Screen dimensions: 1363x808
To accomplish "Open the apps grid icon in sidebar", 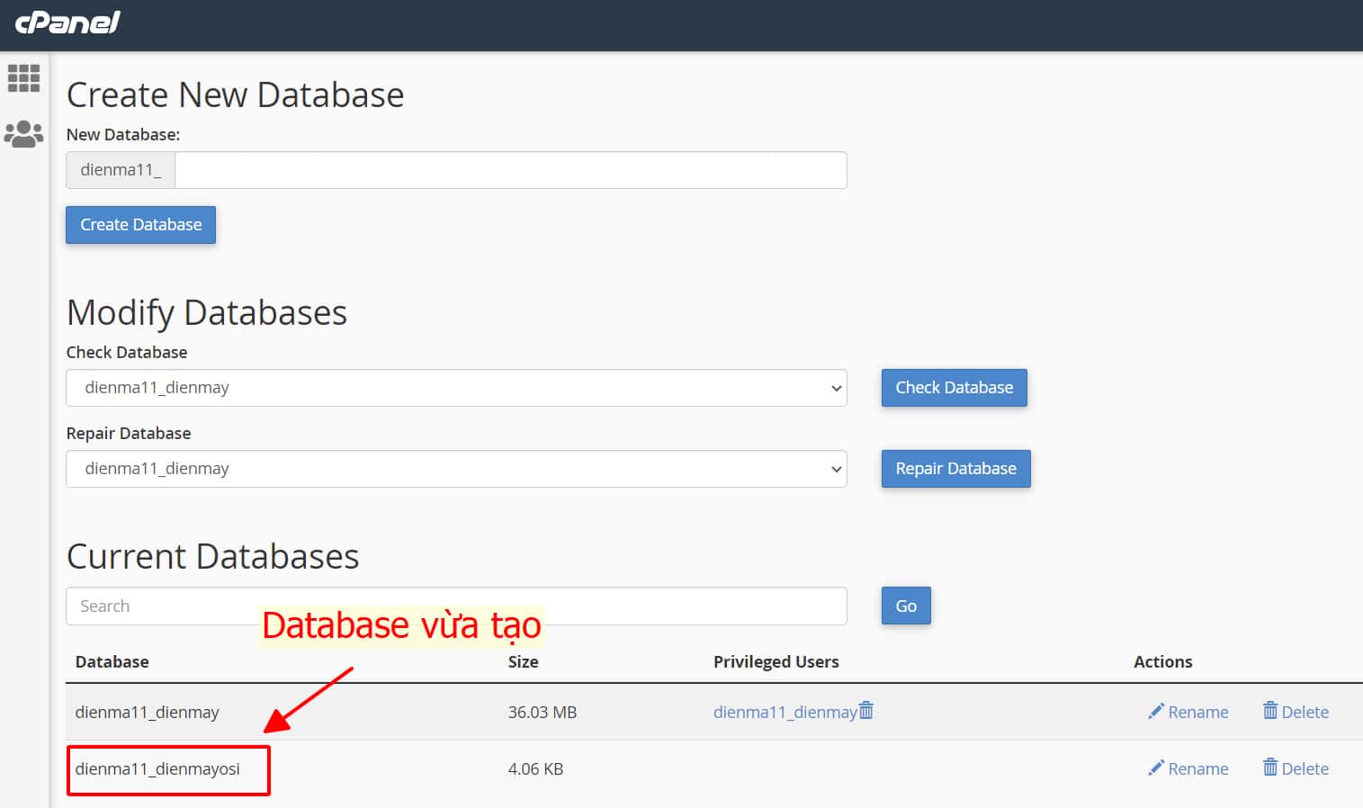I will tap(23, 78).
